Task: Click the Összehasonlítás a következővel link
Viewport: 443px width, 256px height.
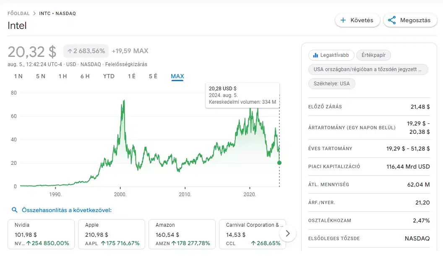Action: coord(67,210)
